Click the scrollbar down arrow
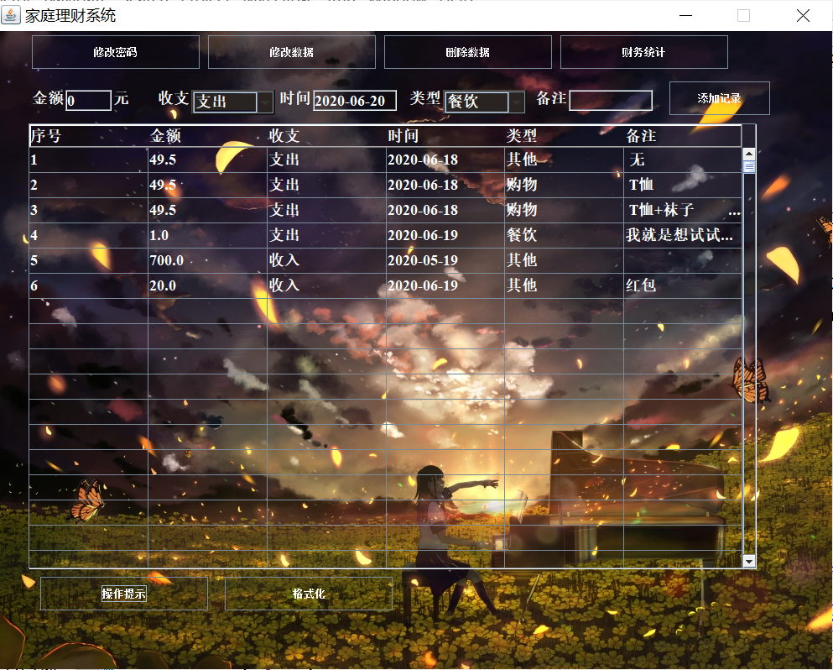833x670 pixels. tap(747, 561)
